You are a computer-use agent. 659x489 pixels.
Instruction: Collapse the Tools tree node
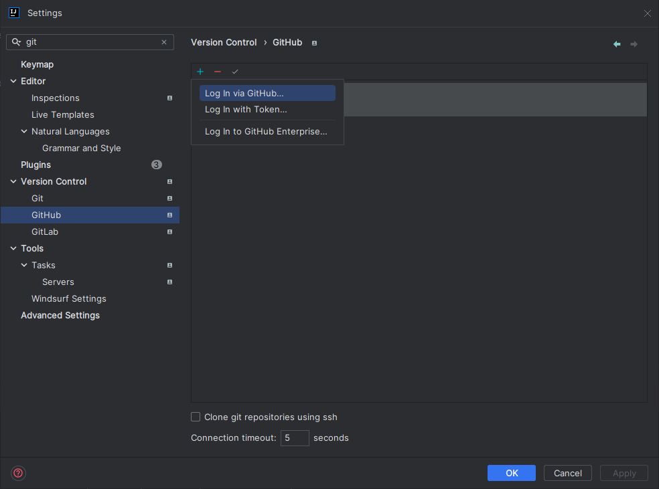[x=13, y=248]
